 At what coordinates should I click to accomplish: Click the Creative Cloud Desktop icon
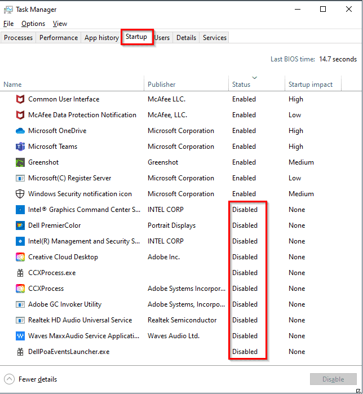(x=20, y=257)
